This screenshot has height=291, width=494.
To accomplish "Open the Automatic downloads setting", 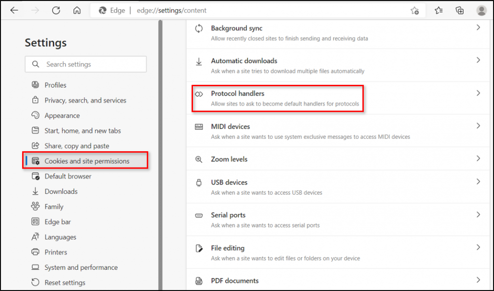I will click(x=244, y=61).
